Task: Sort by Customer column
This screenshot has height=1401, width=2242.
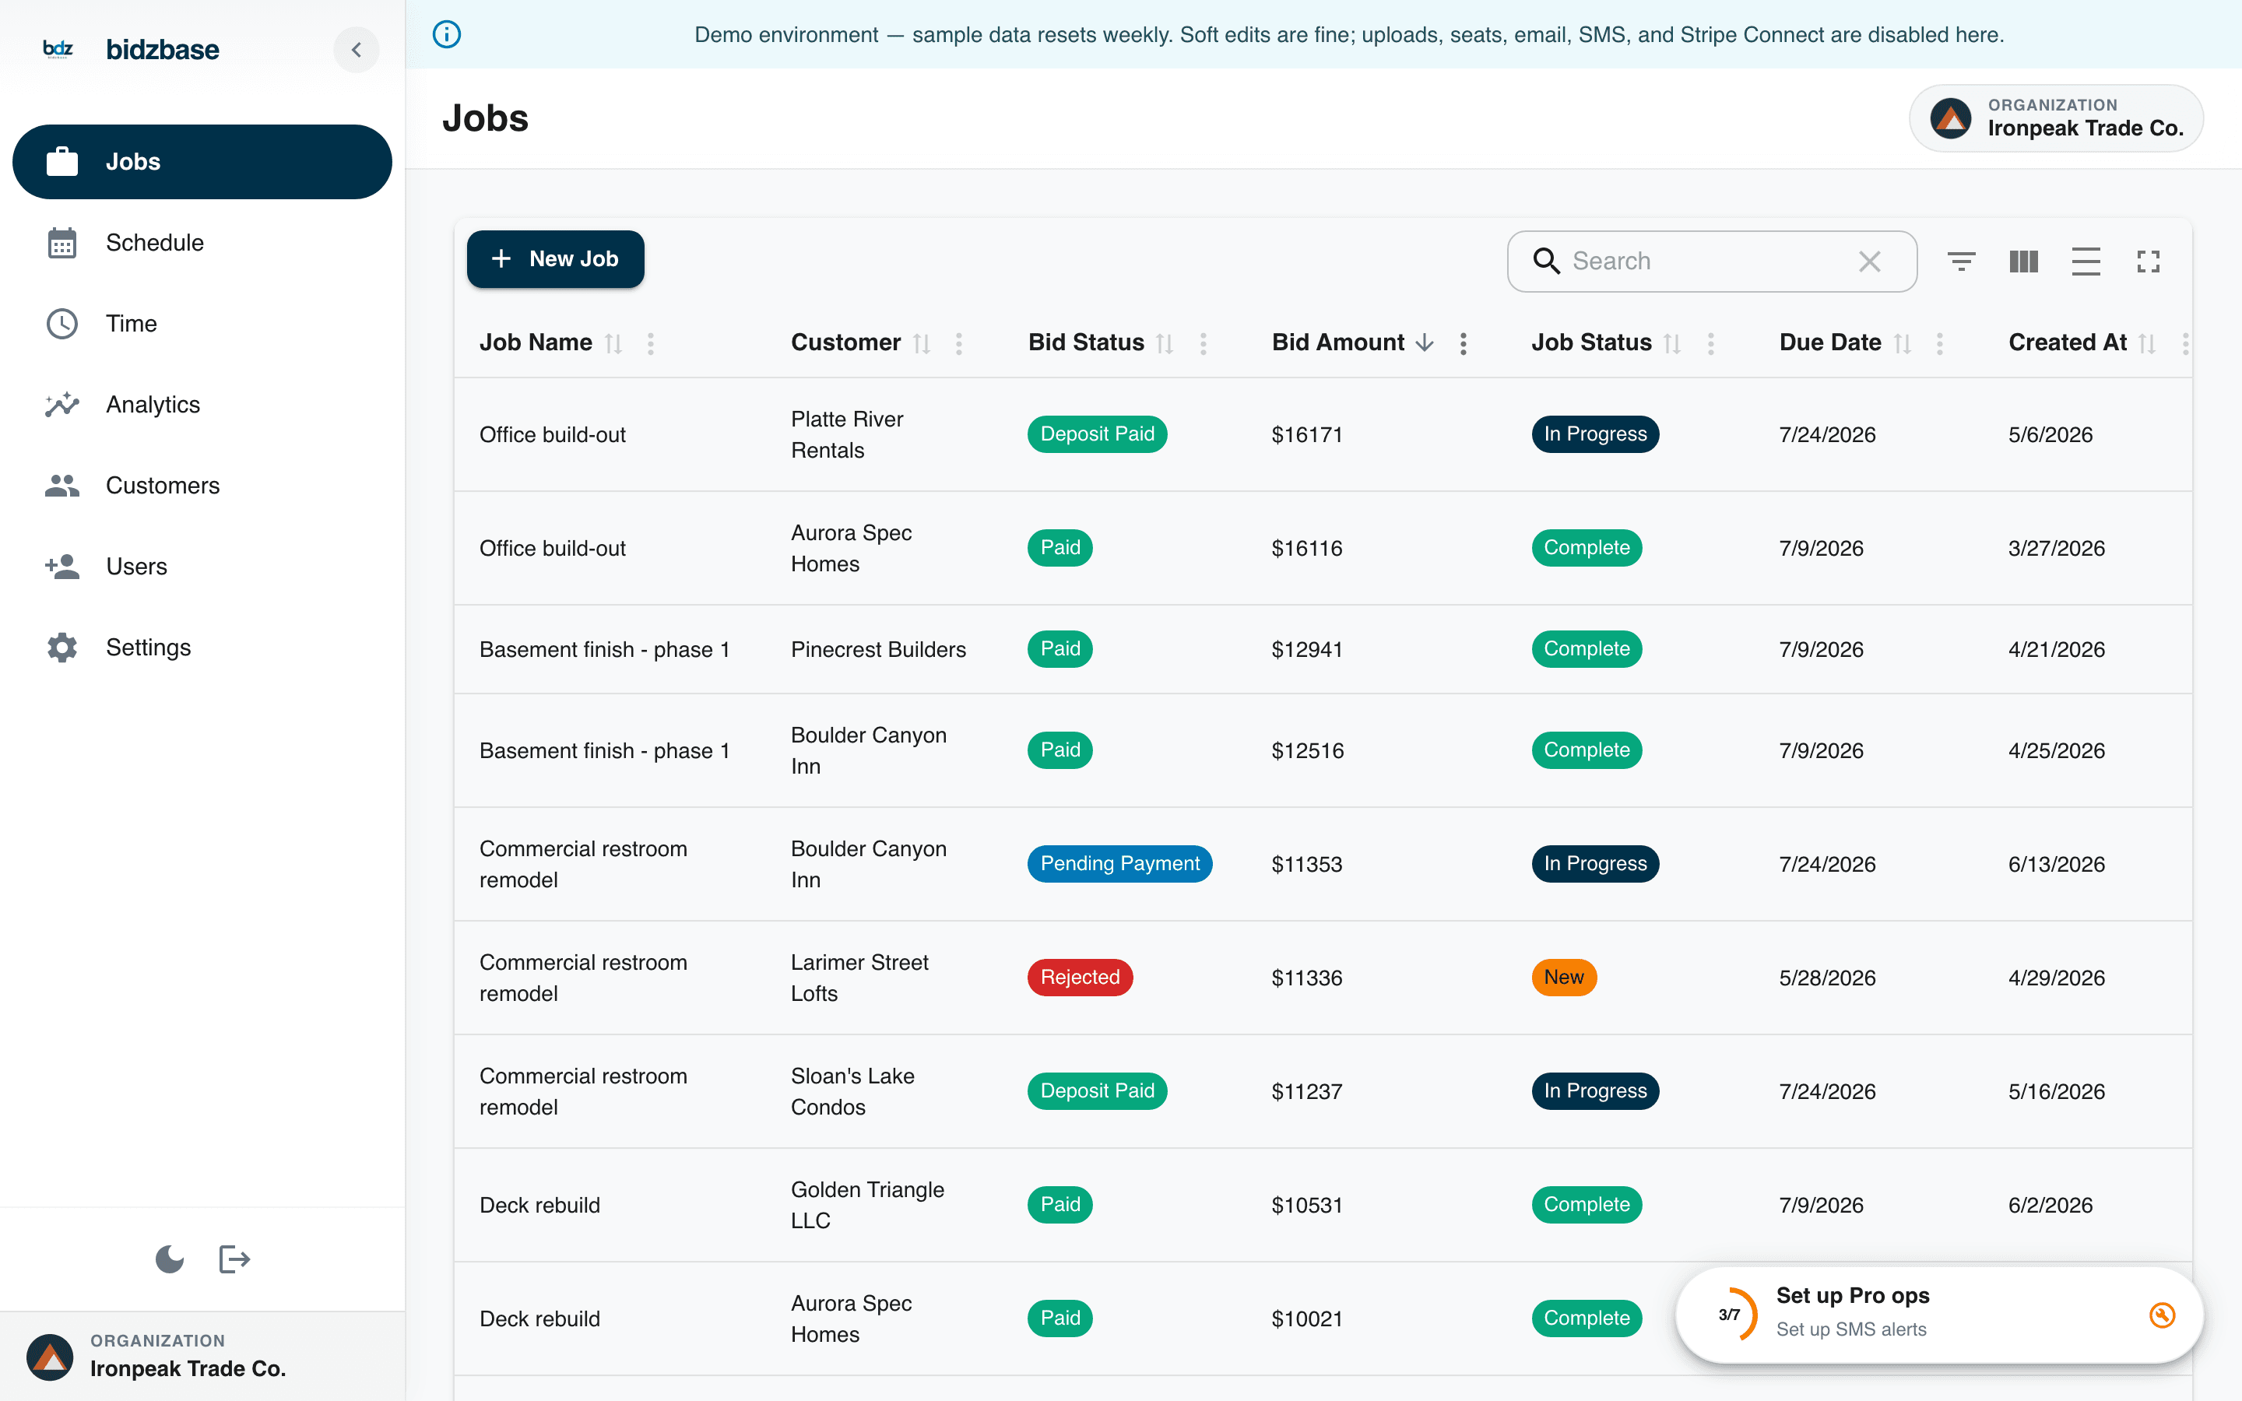Action: [921, 344]
